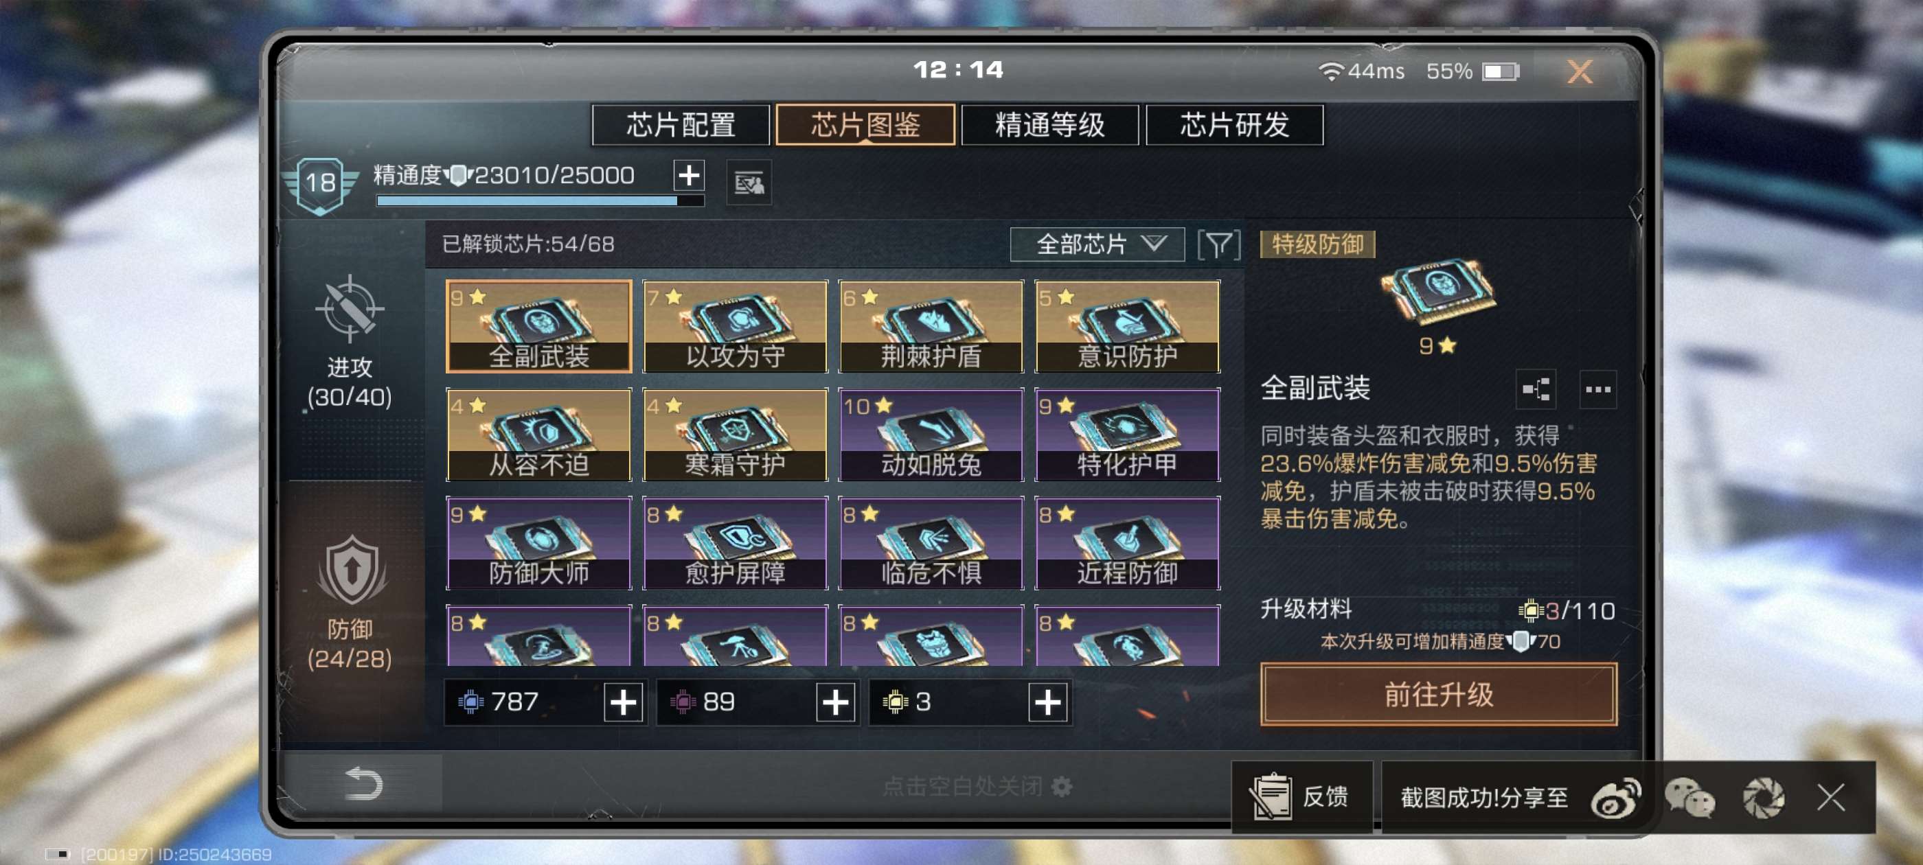The height and width of the screenshot is (865, 1923).
Task: Switch to the 精通等级 tab
Action: tap(1049, 125)
